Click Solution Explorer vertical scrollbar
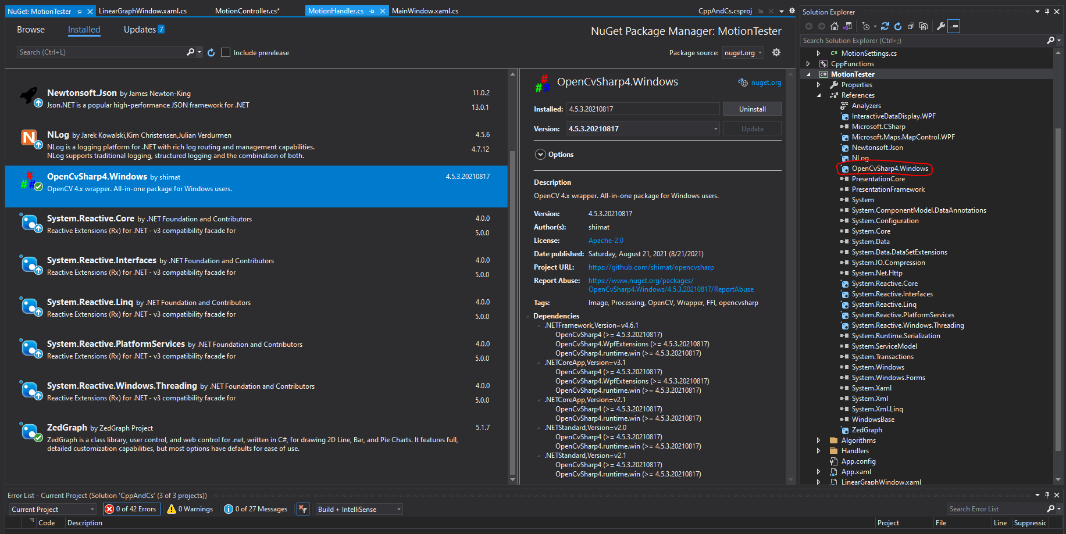 pos(1058,291)
